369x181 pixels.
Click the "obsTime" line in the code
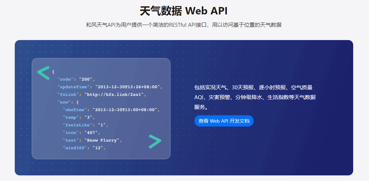click(111, 110)
